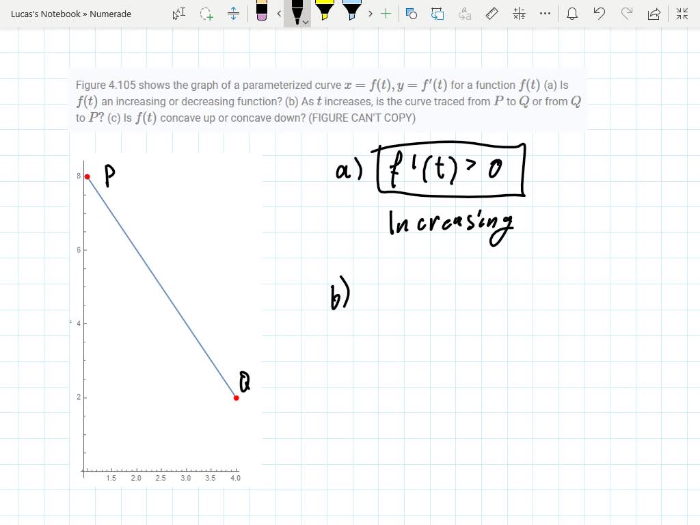The height and width of the screenshot is (525, 700).
Task: Open the overflow menu with three dots
Action: 543,14
